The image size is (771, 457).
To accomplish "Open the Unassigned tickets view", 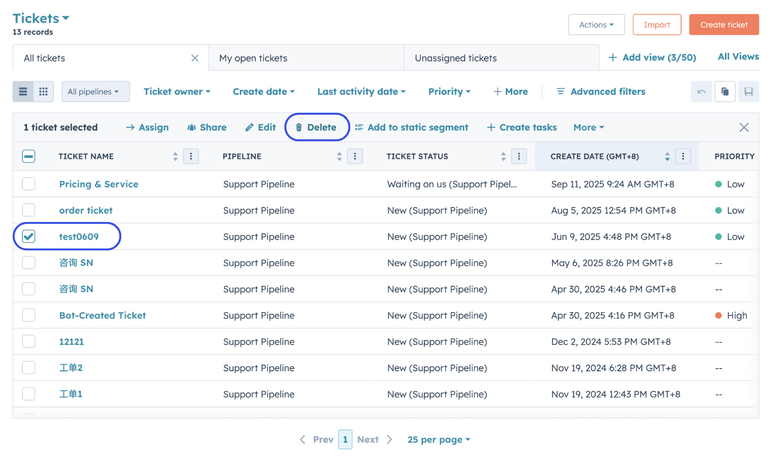I will (x=456, y=58).
